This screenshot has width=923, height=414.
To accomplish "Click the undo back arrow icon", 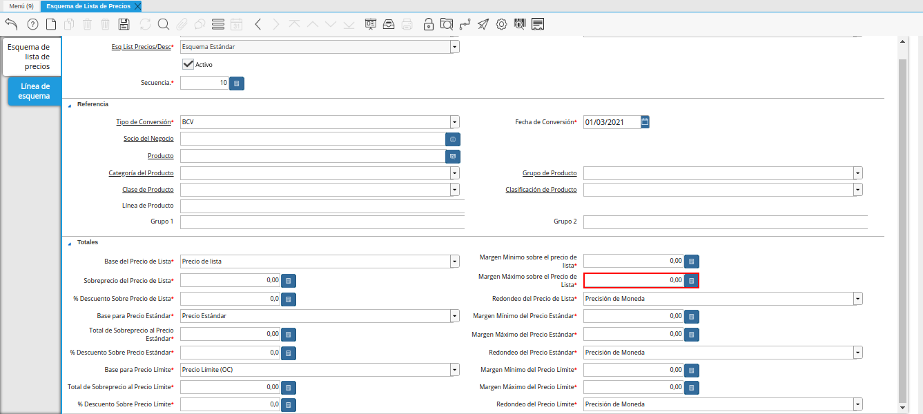I will 11,24.
